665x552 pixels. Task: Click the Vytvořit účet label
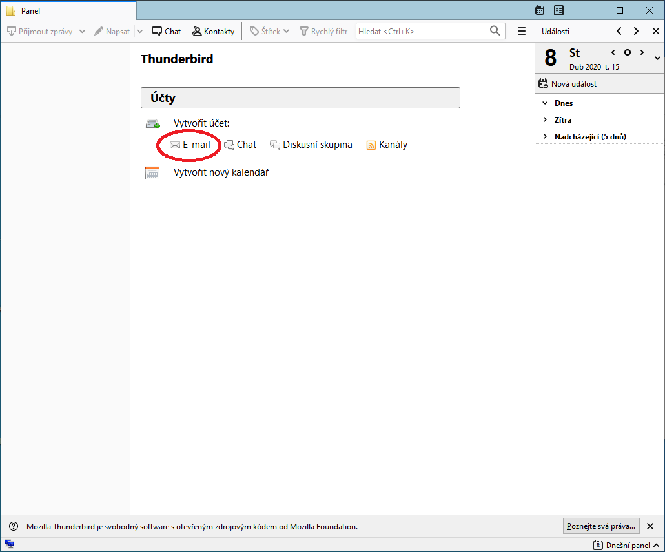(x=201, y=123)
